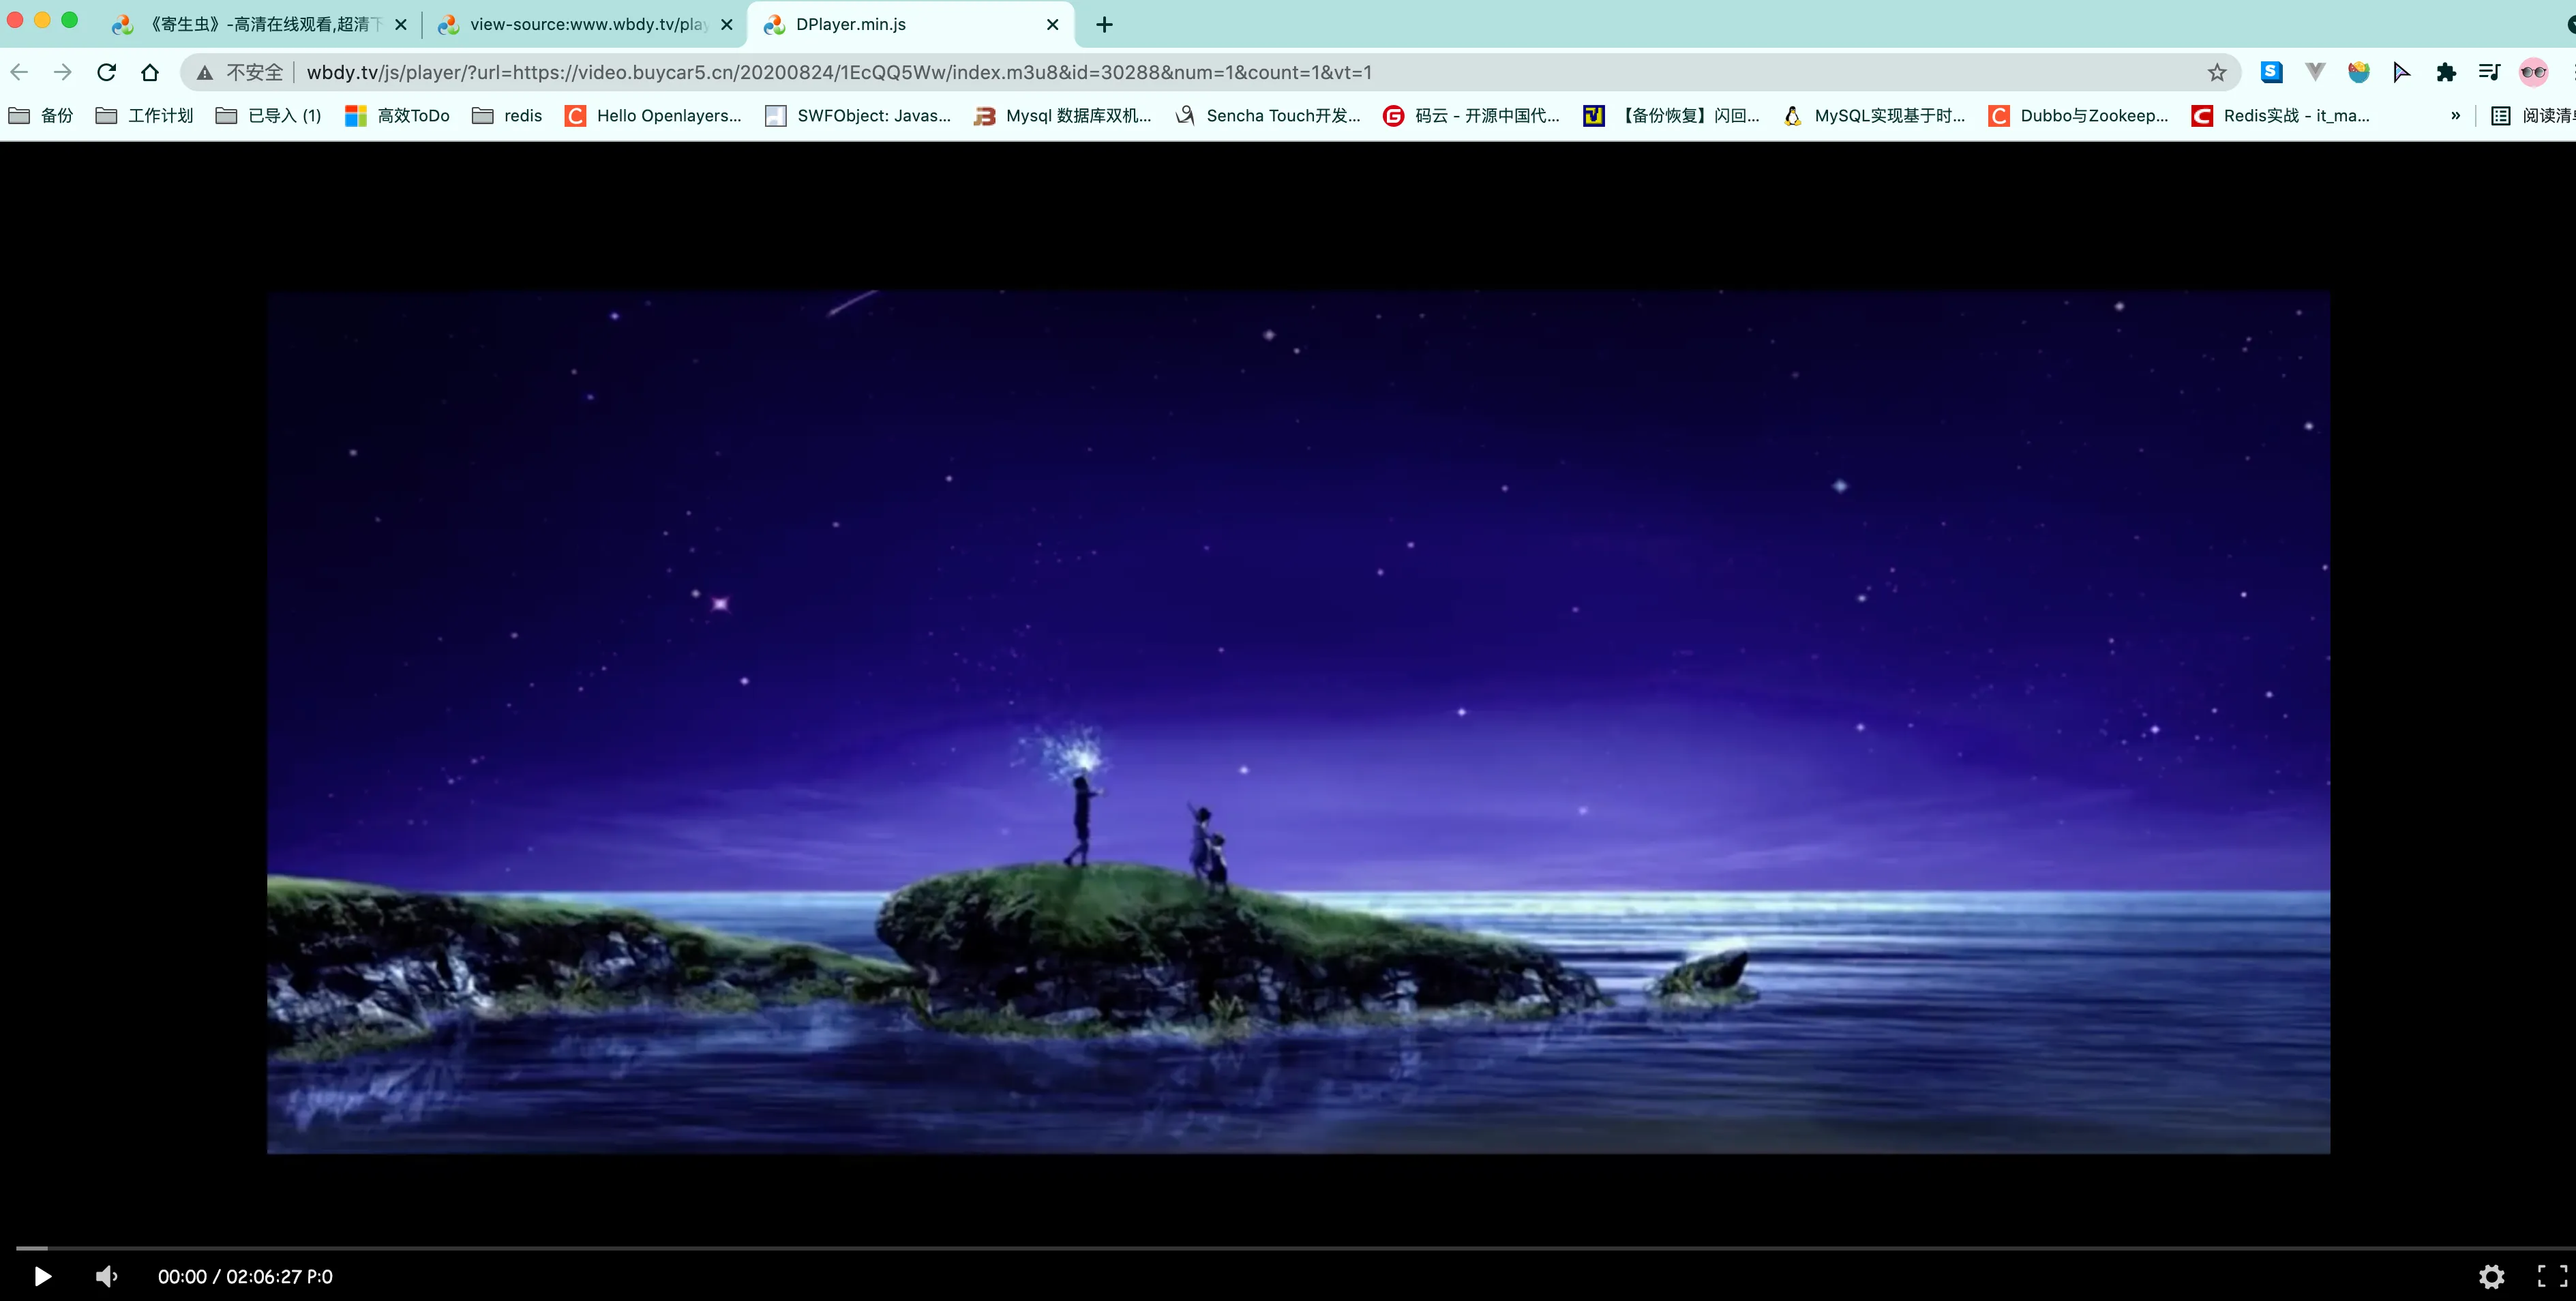Open the 高效ToDo bookmark

coord(397,116)
